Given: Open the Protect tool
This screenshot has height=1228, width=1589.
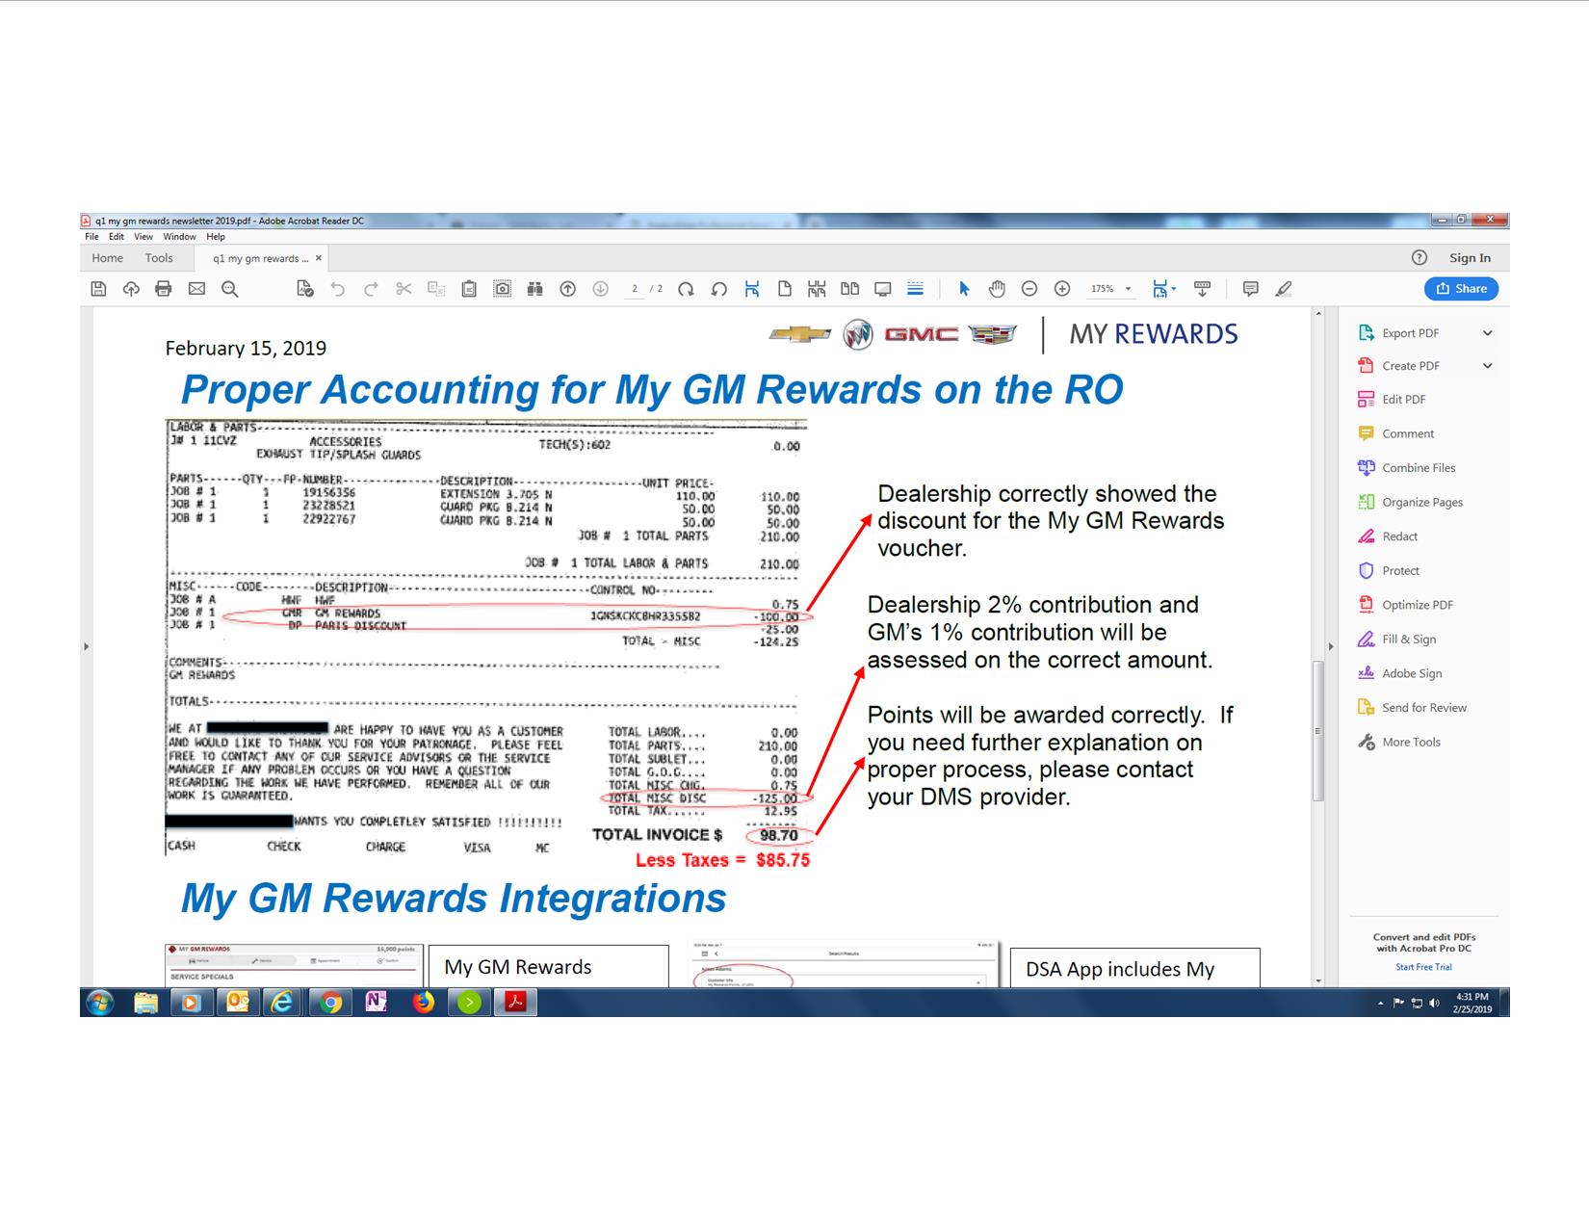Looking at the screenshot, I should coord(1400,571).
